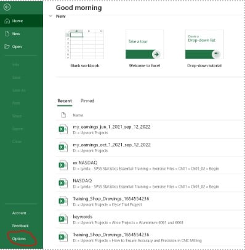The image size is (245, 250).
Task: Click the Welcome to Excel label
Action: coord(145,66)
